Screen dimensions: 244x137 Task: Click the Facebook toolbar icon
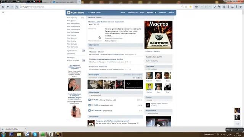(236, 7)
